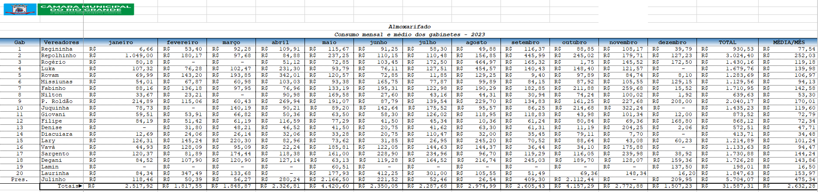Screen dimensions: 819x192
Task: Click the Vereadores header cell
Action: (61, 42)
